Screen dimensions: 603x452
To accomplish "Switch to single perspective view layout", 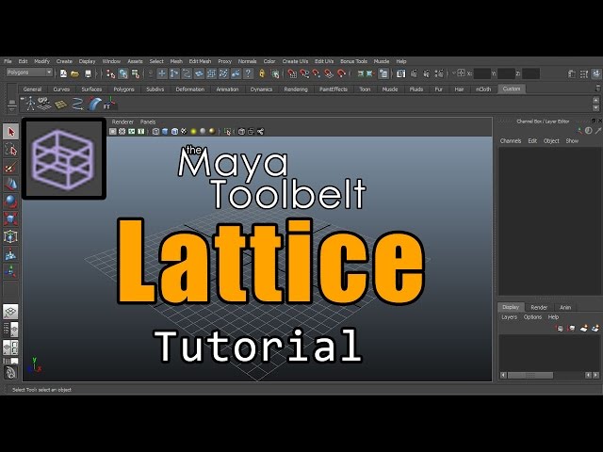I will click(x=10, y=312).
